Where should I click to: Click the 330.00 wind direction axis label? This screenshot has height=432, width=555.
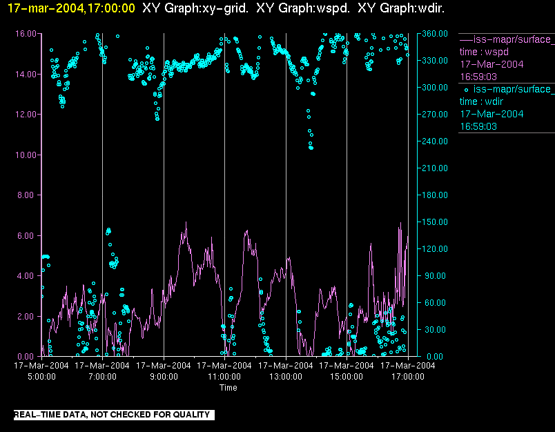point(435,61)
